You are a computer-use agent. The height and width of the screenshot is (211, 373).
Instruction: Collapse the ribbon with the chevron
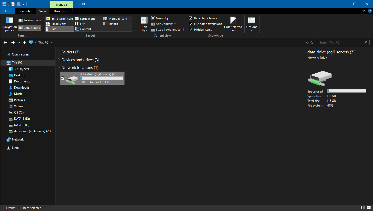tap(364, 11)
